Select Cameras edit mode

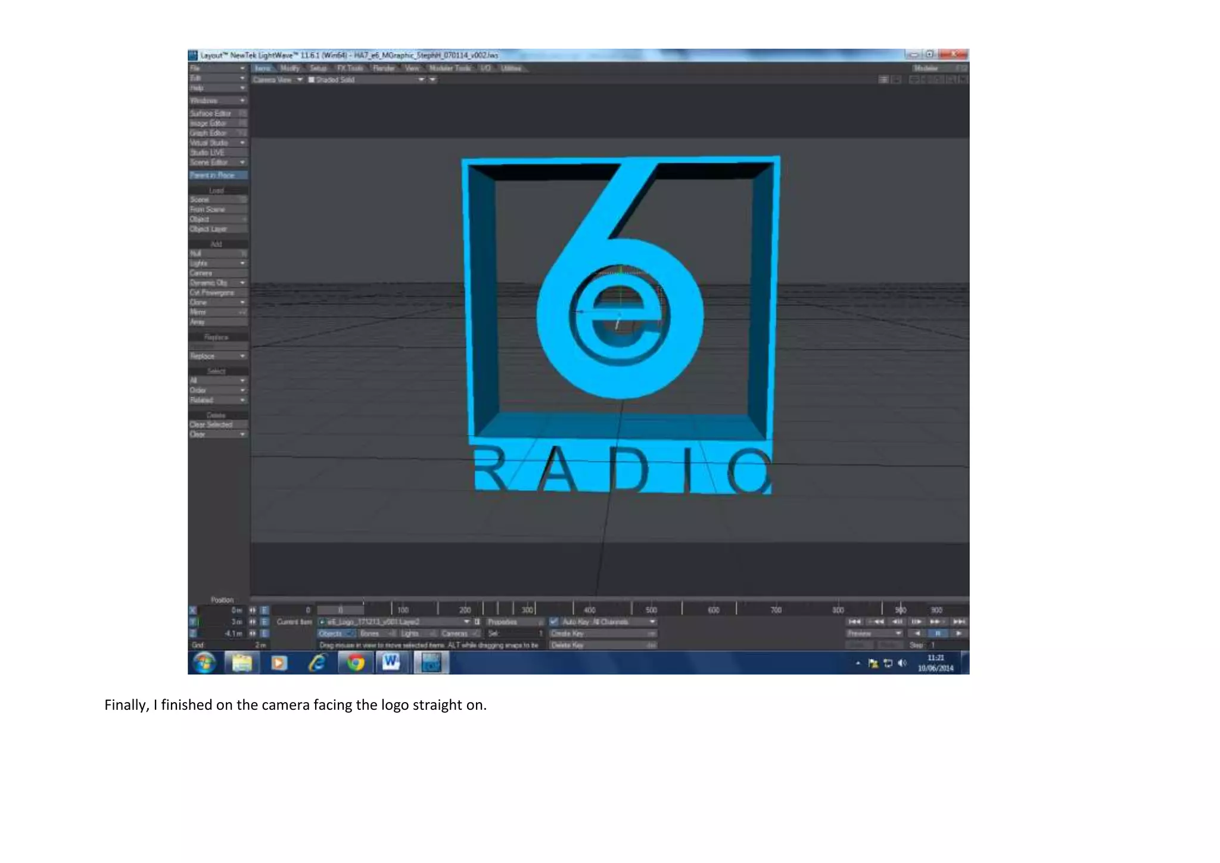[x=459, y=634]
